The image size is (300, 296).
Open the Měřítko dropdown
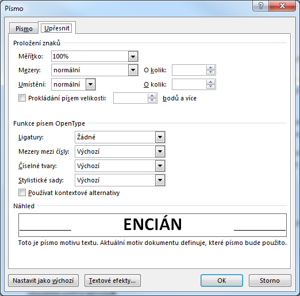click(x=133, y=56)
